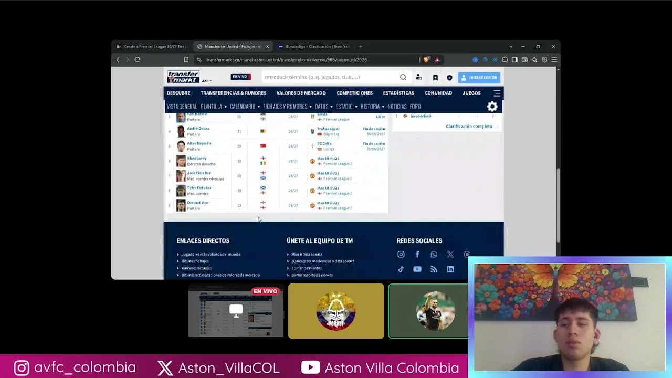Reload the page in the browser
The height and width of the screenshot is (378, 672).
[138, 60]
